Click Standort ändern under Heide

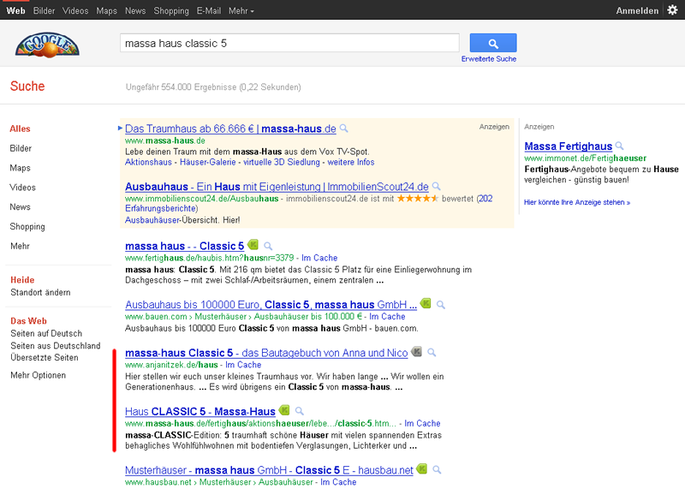tap(40, 292)
